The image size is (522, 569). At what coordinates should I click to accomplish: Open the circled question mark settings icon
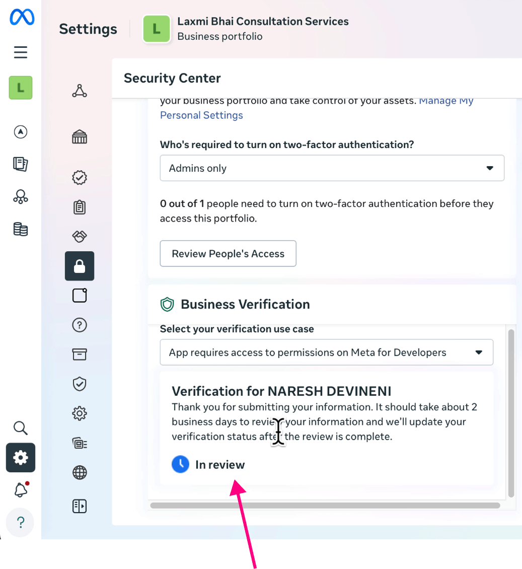[x=80, y=325]
